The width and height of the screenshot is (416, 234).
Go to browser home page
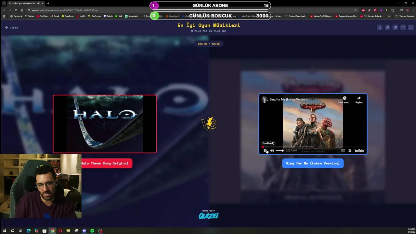(22, 10)
